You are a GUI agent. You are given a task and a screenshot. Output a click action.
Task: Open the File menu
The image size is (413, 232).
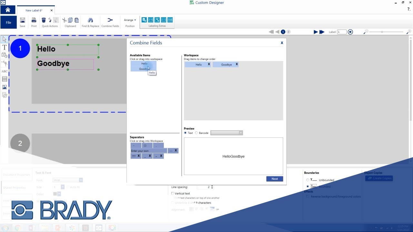point(8,23)
